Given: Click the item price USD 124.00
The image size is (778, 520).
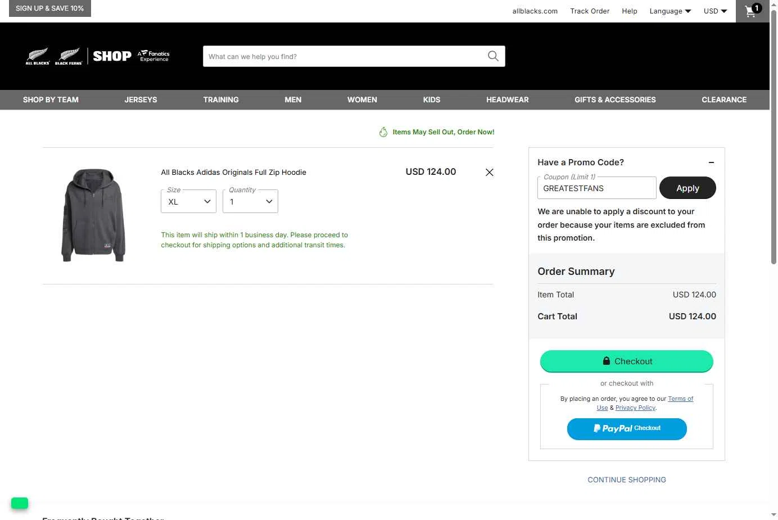Looking at the screenshot, I should pos(431,172).
